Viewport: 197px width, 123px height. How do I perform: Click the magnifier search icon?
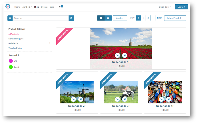pyautogui.click(x=71, y=18)
